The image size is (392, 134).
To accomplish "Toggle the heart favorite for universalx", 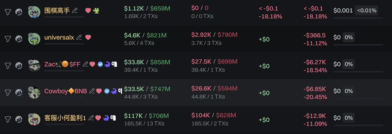I will pyautogui.click(x=88, y=37).
